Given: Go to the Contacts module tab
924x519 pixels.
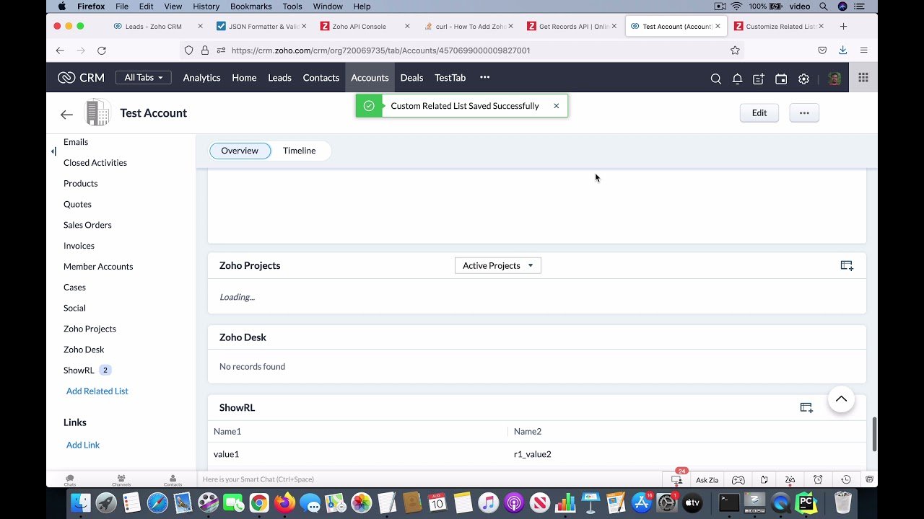Looking at the screenshot, I should pyautogui.click(x=321, y=78).
